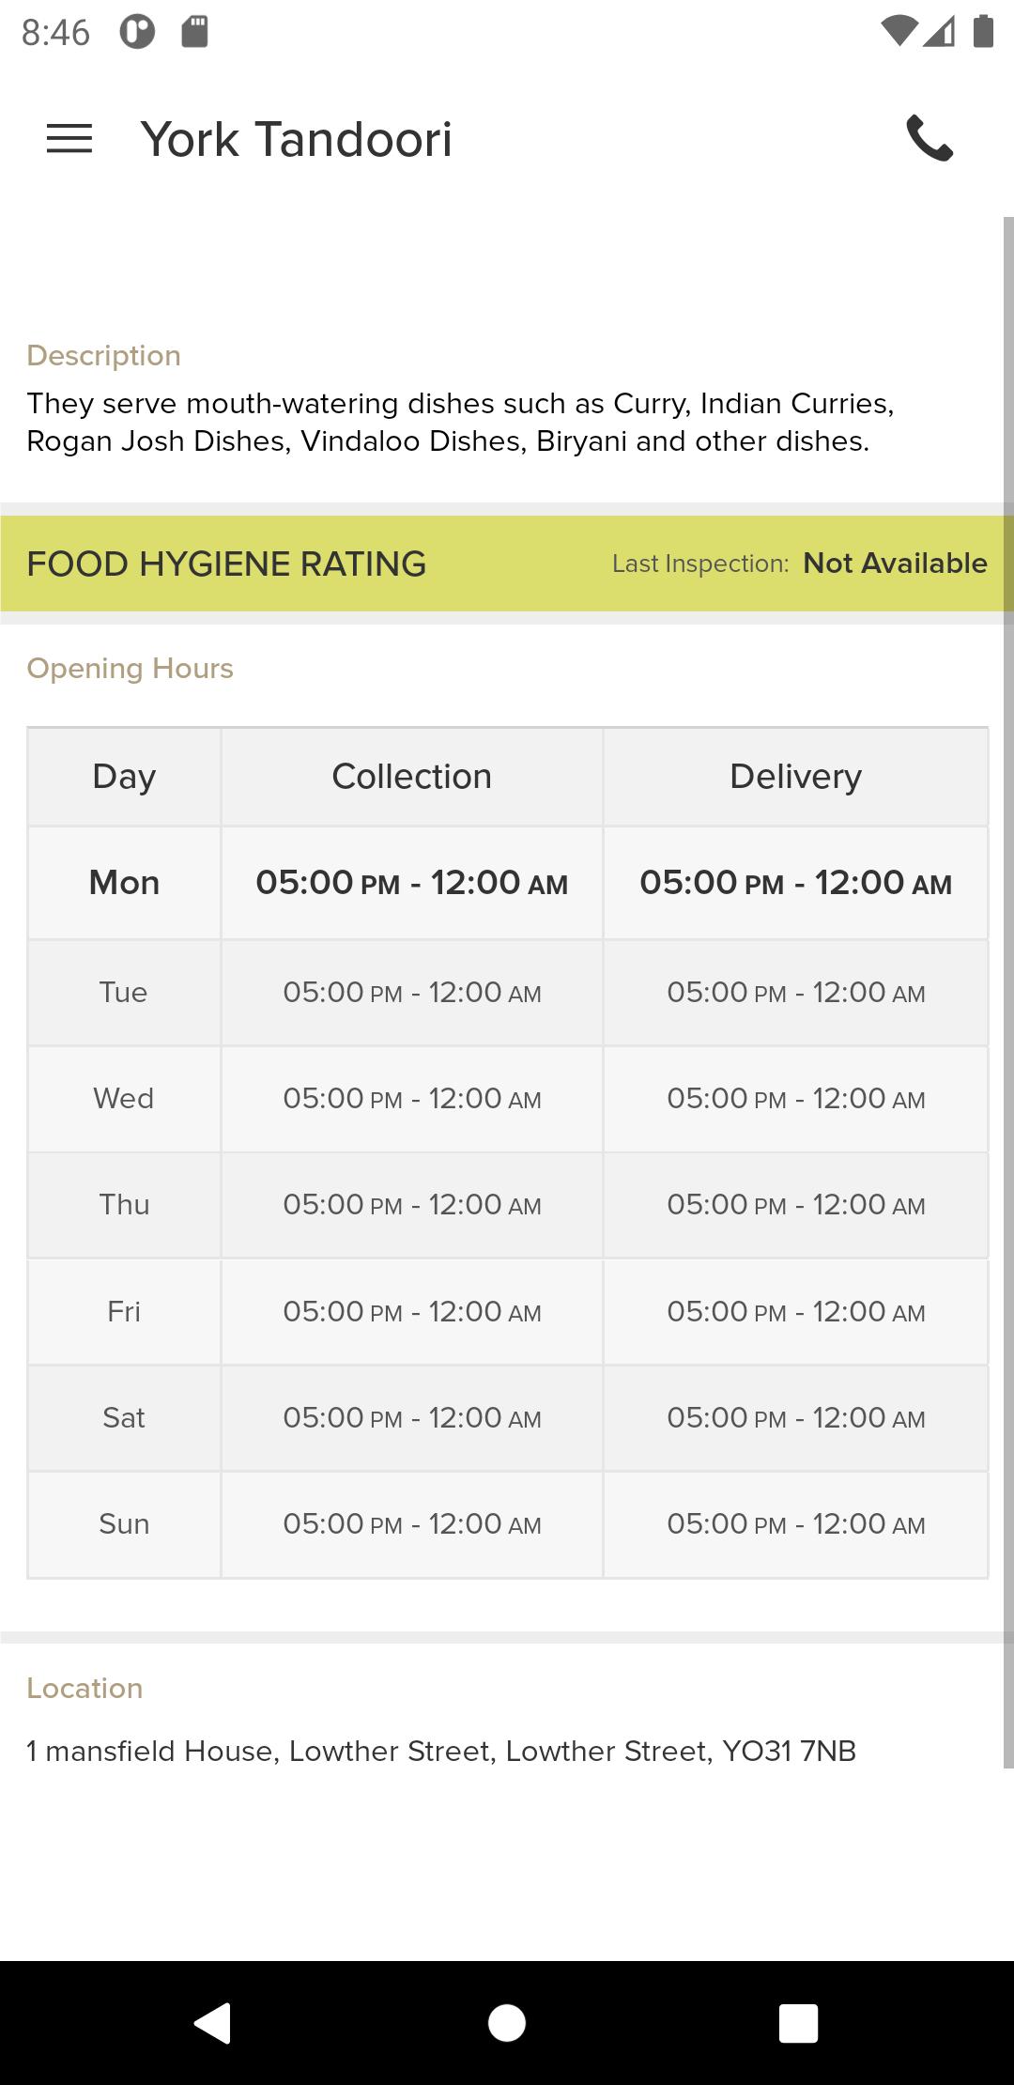Select Saturday collection hours cell
The width and height of the screenshot is (1014, 2085).
pyautogui.click(x=412, y=1418)
